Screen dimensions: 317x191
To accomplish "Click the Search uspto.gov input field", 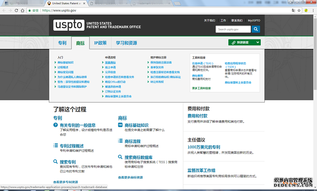I will pos(233,29).
